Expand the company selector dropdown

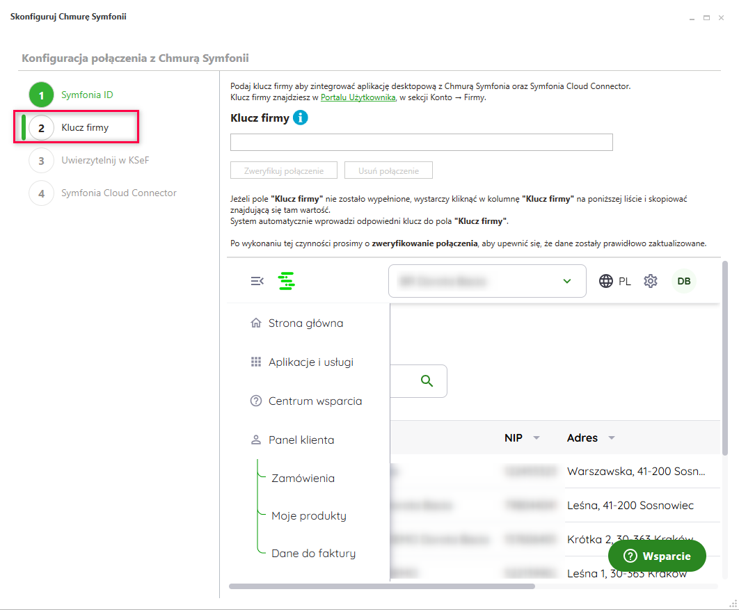(566, 281)
